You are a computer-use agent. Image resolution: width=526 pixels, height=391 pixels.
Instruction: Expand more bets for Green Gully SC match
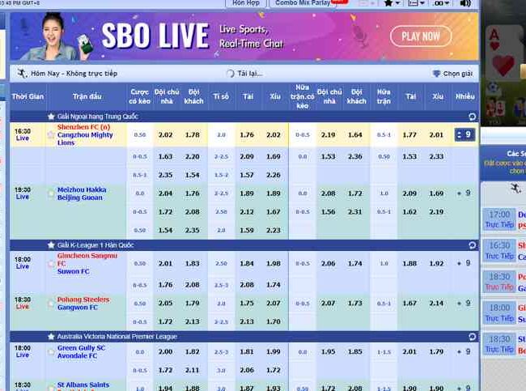click(464, 352)
